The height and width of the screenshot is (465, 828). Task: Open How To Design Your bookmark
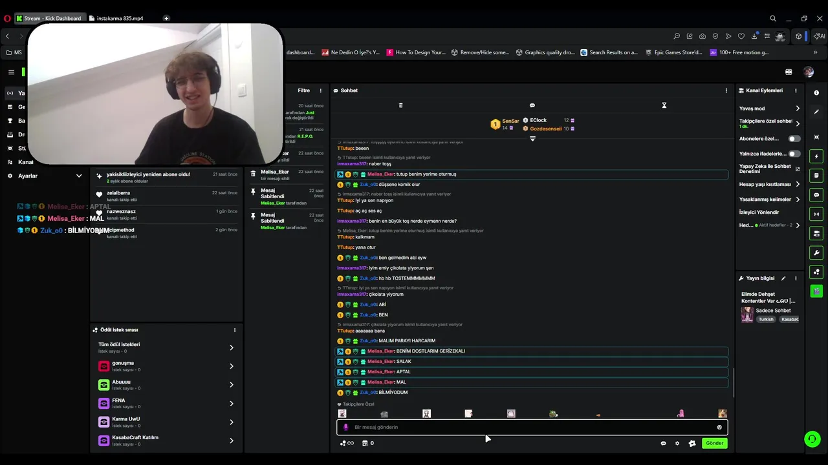pos(416,52)
